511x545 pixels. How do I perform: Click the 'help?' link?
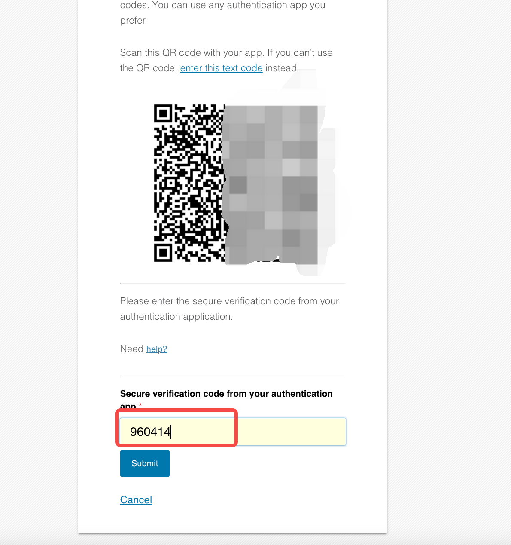(x=157, y=349)
